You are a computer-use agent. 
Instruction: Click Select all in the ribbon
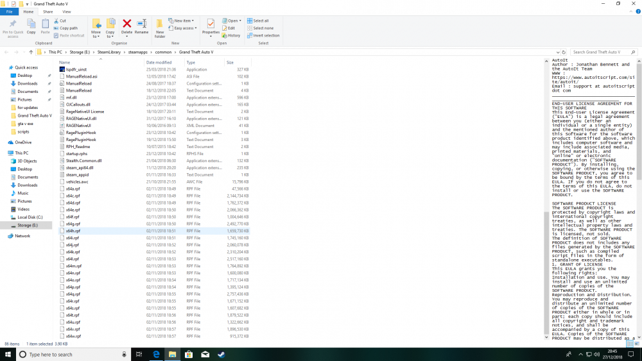tap(258, 21)
